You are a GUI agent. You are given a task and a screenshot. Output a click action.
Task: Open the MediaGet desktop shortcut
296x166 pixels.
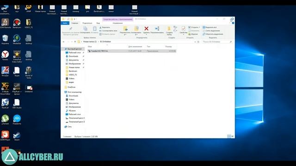click(x=17, y=40)
